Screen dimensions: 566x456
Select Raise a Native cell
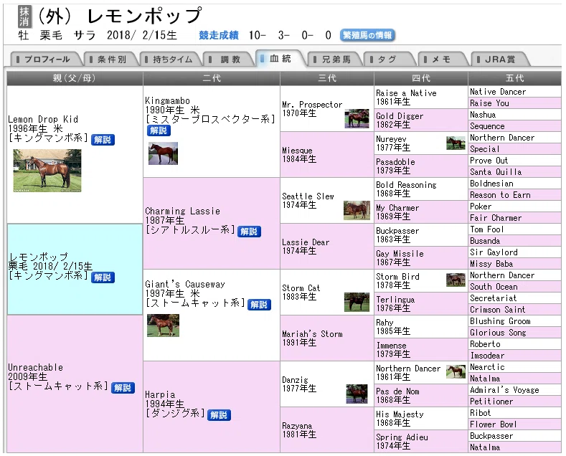tap(421, 98)
